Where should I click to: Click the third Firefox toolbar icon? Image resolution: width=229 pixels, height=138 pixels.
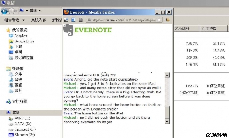coord(81,20)
